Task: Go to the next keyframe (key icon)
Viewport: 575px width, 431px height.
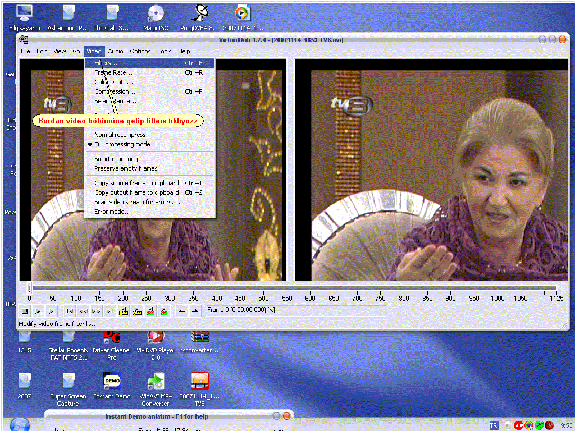Action: pos(137,311)
